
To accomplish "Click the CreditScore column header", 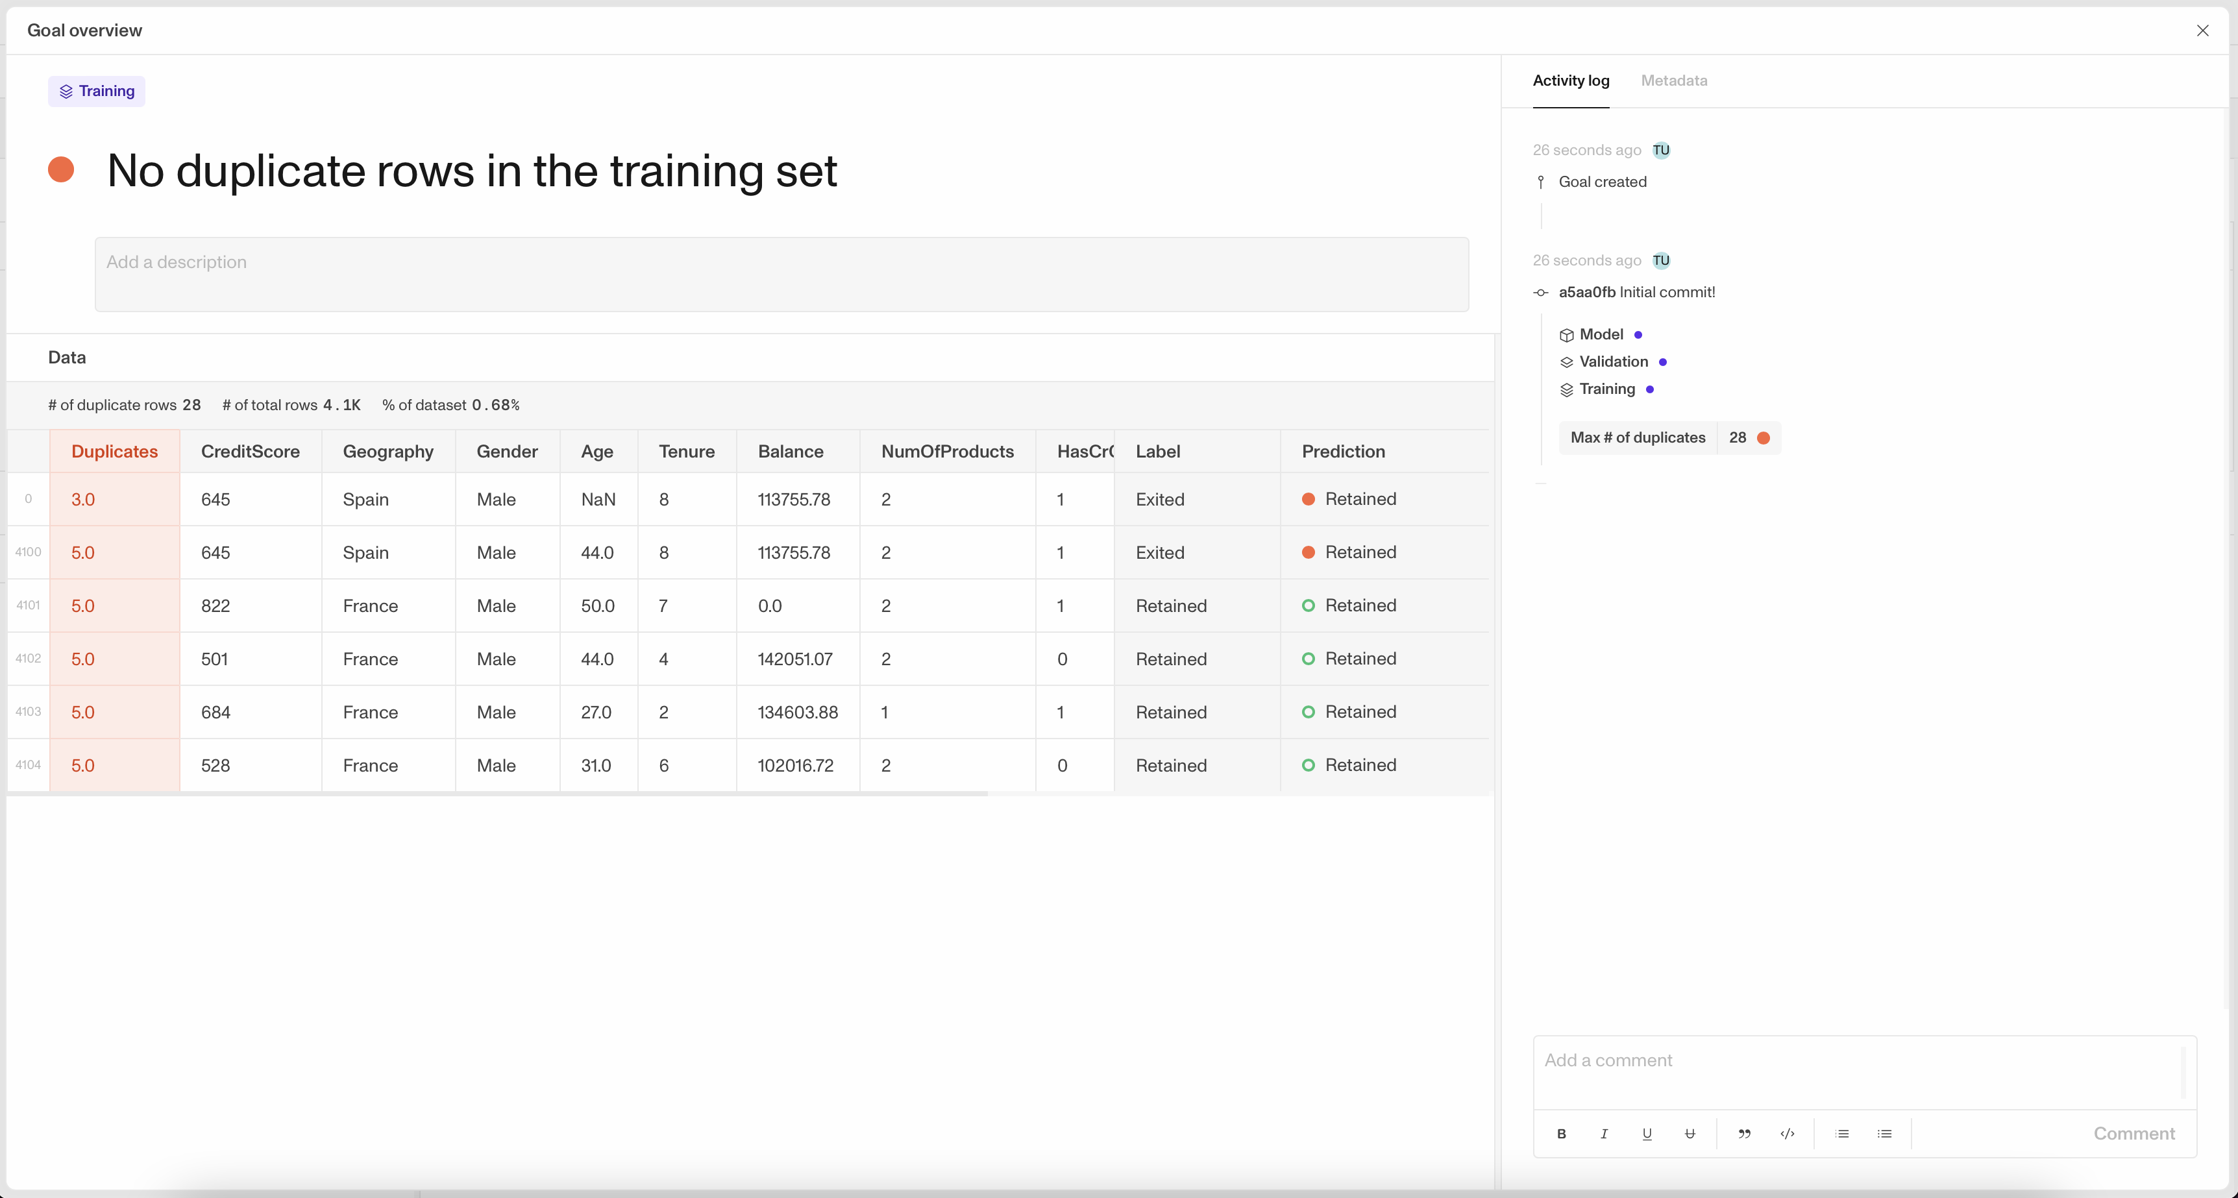I will point(250,452).
